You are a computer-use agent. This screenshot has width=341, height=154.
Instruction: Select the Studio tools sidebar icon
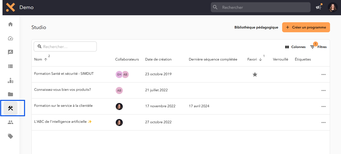10,108
